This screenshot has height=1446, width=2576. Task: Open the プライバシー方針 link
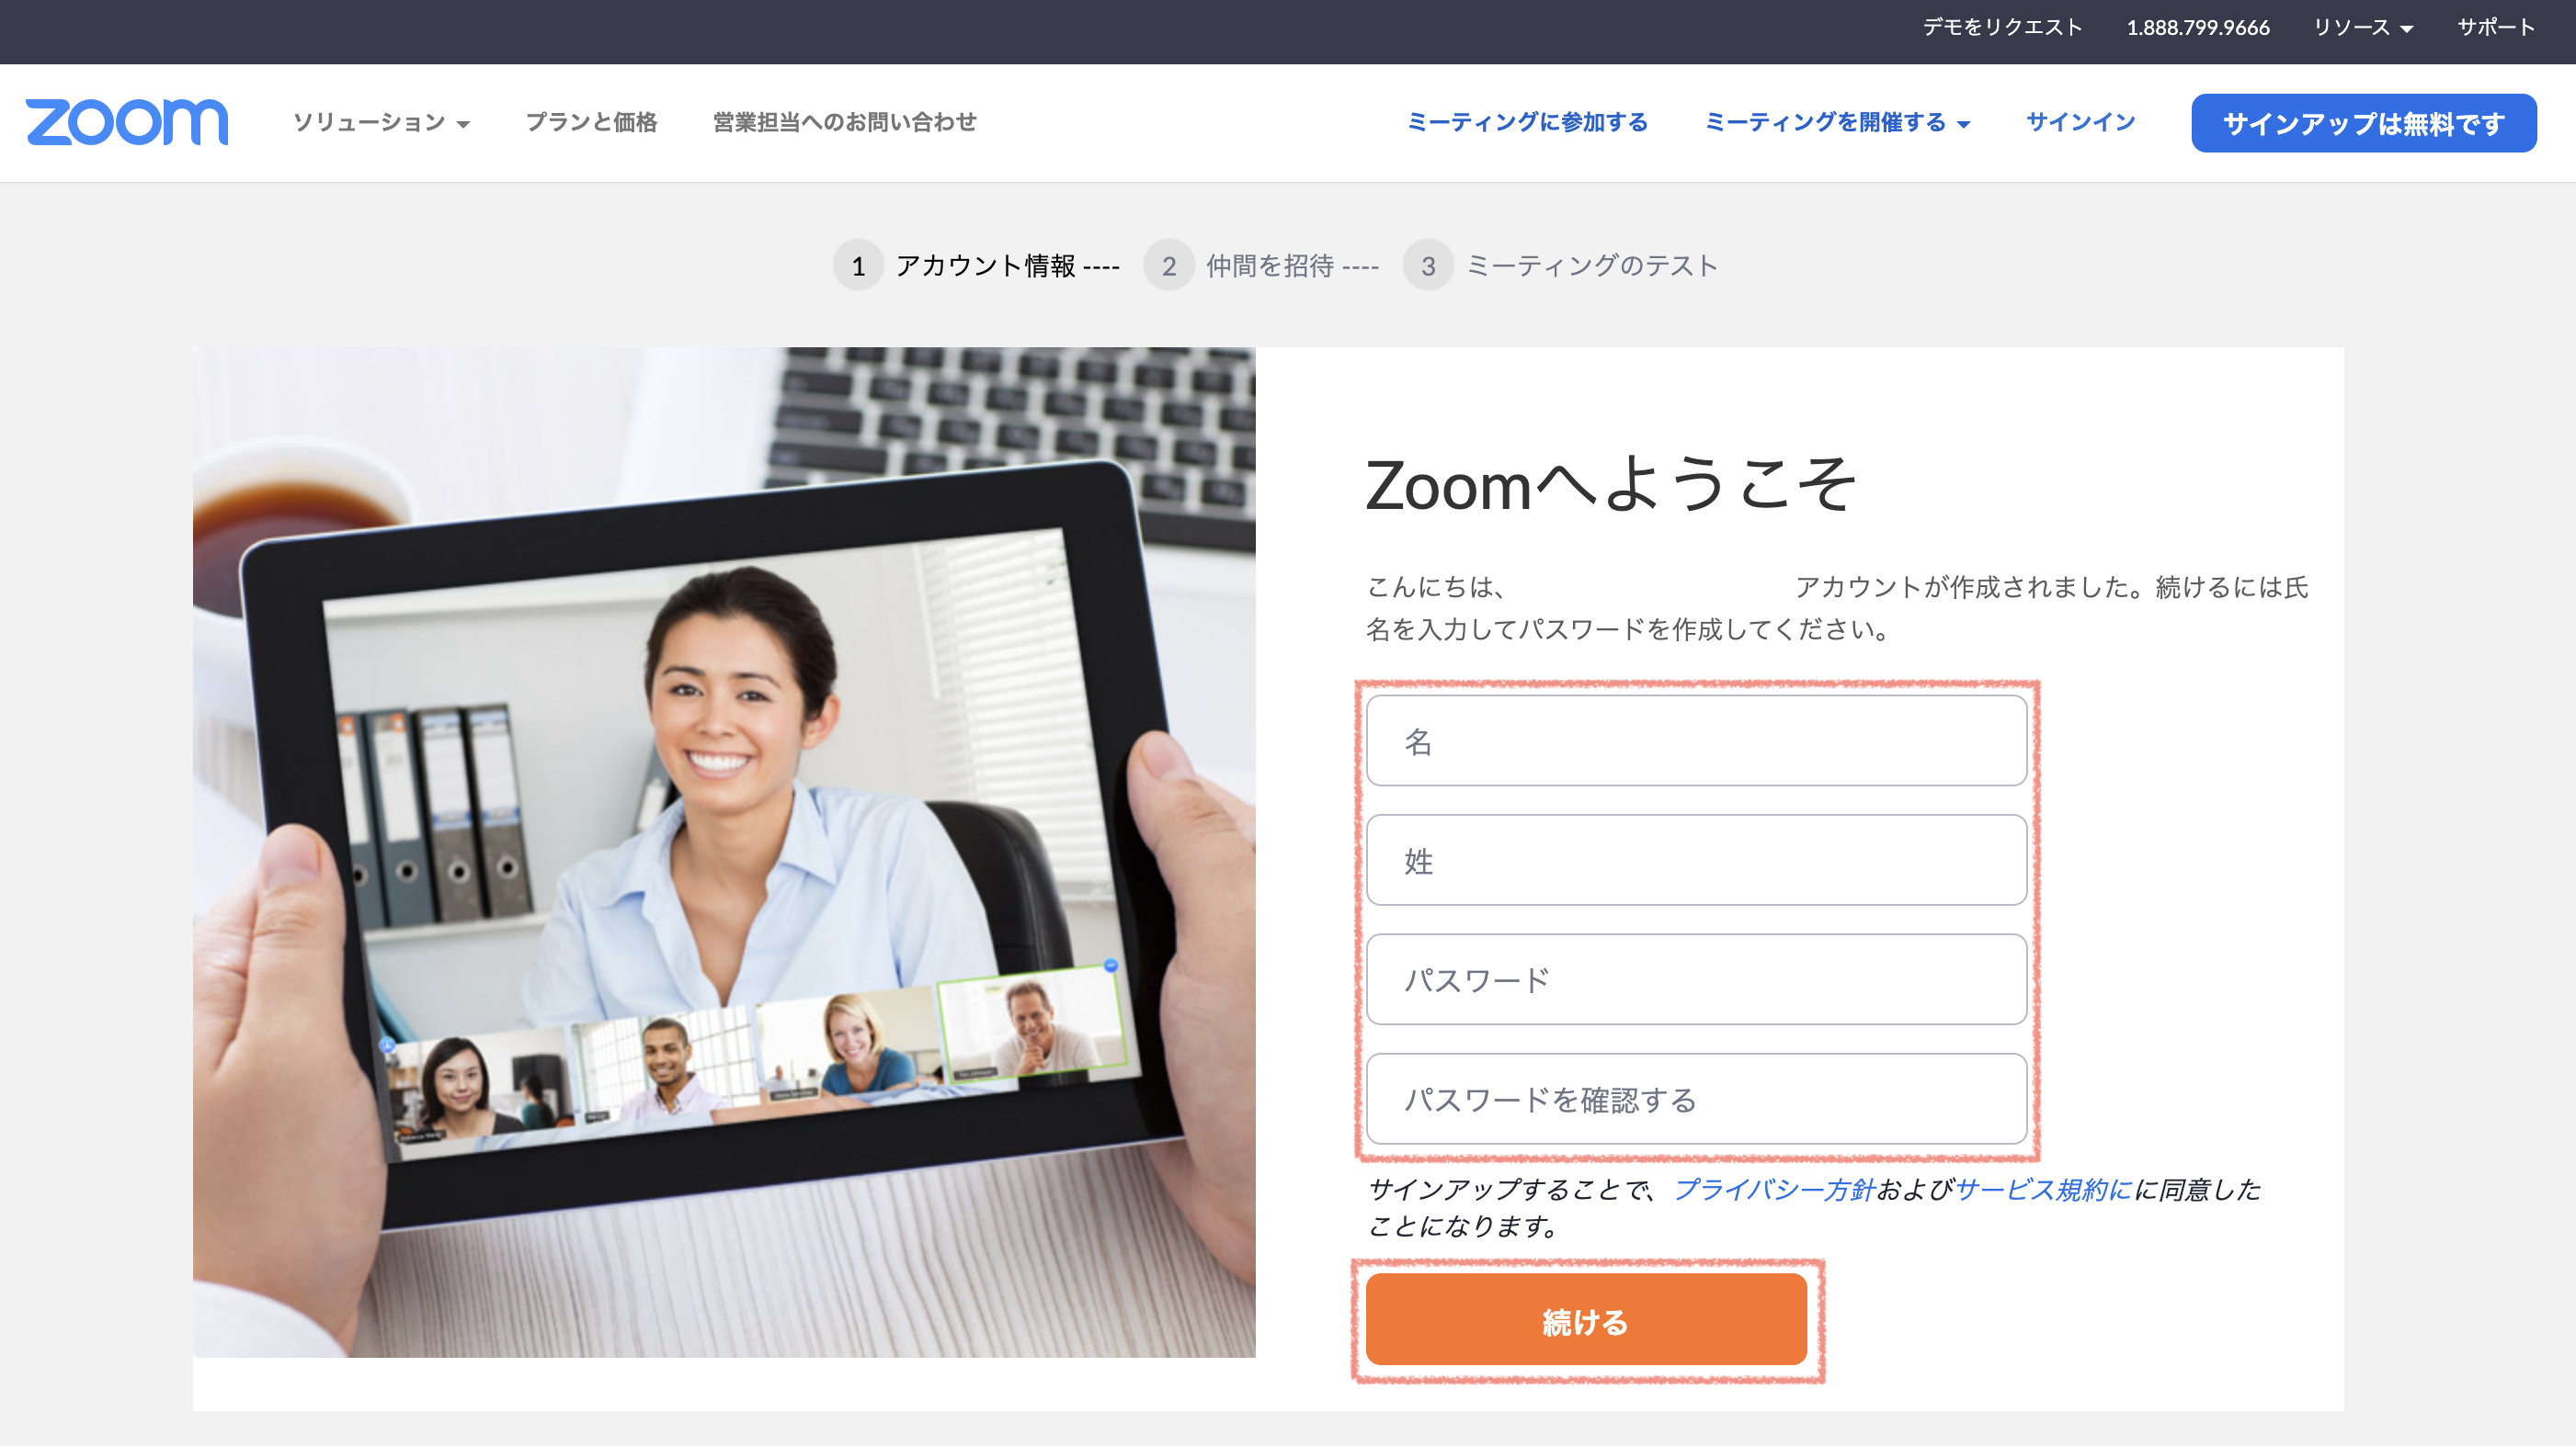pyautogui.click(x=1774, y=1189)
